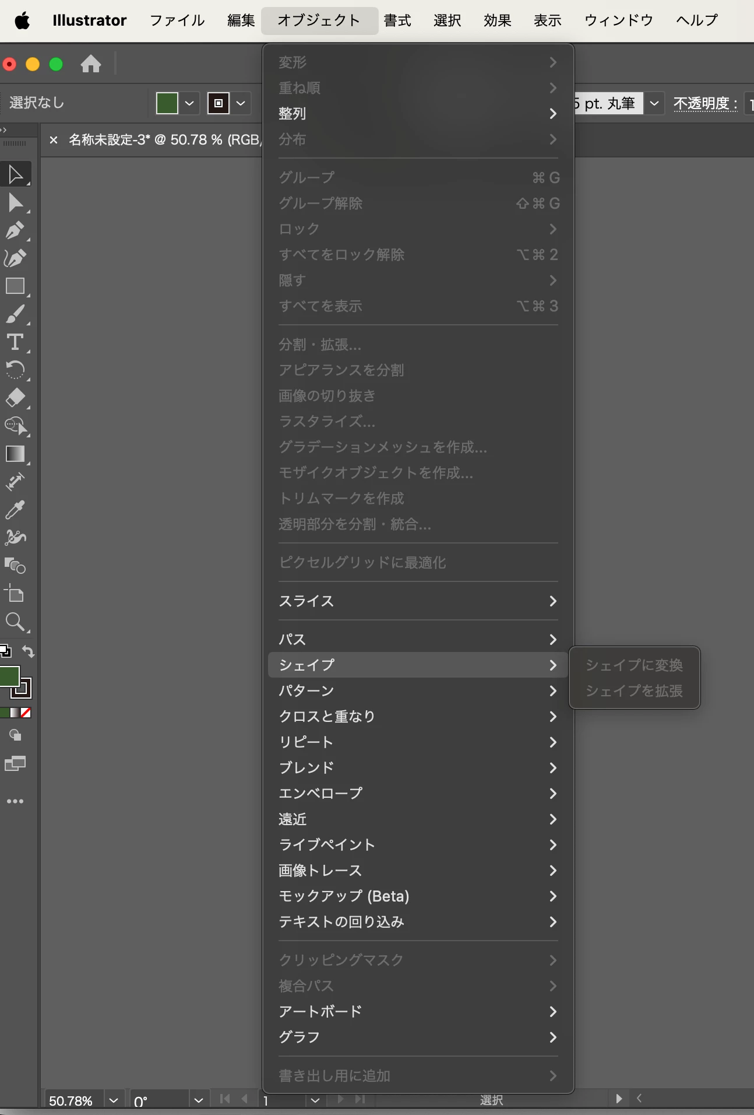
Task: Choose クロスと重なり menu item
Action: (x=418, y=717)
